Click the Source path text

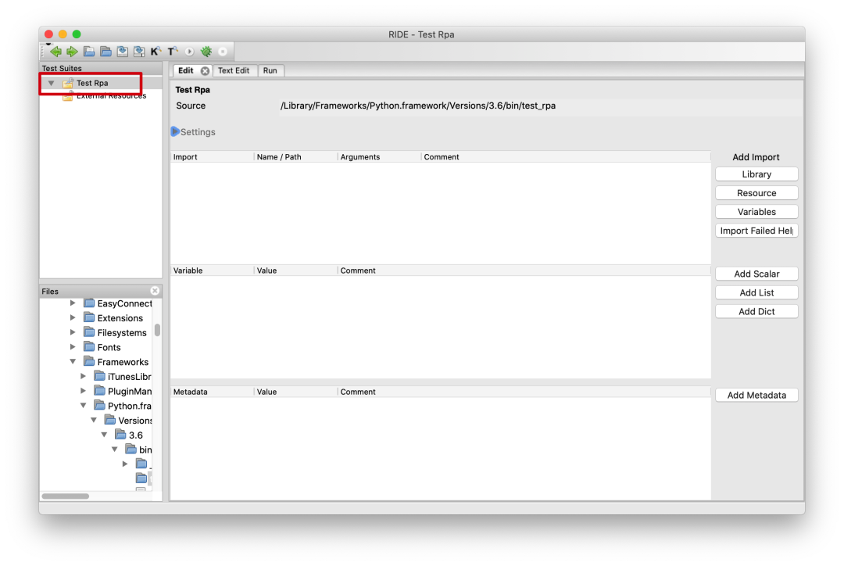point(417,106)
